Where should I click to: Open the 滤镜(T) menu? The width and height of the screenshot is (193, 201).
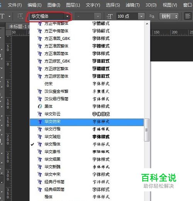(x=132, y=5)
